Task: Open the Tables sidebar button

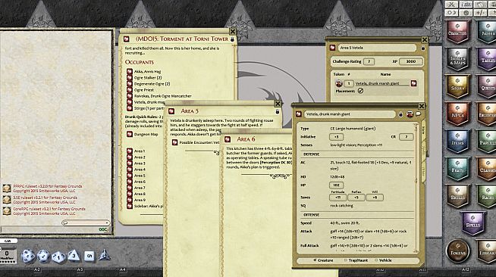Action: click(487, 59)
